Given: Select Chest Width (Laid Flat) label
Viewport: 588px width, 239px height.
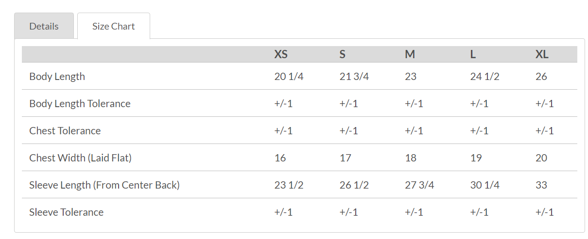Looking at the screenshot, I should click(81, 158).
